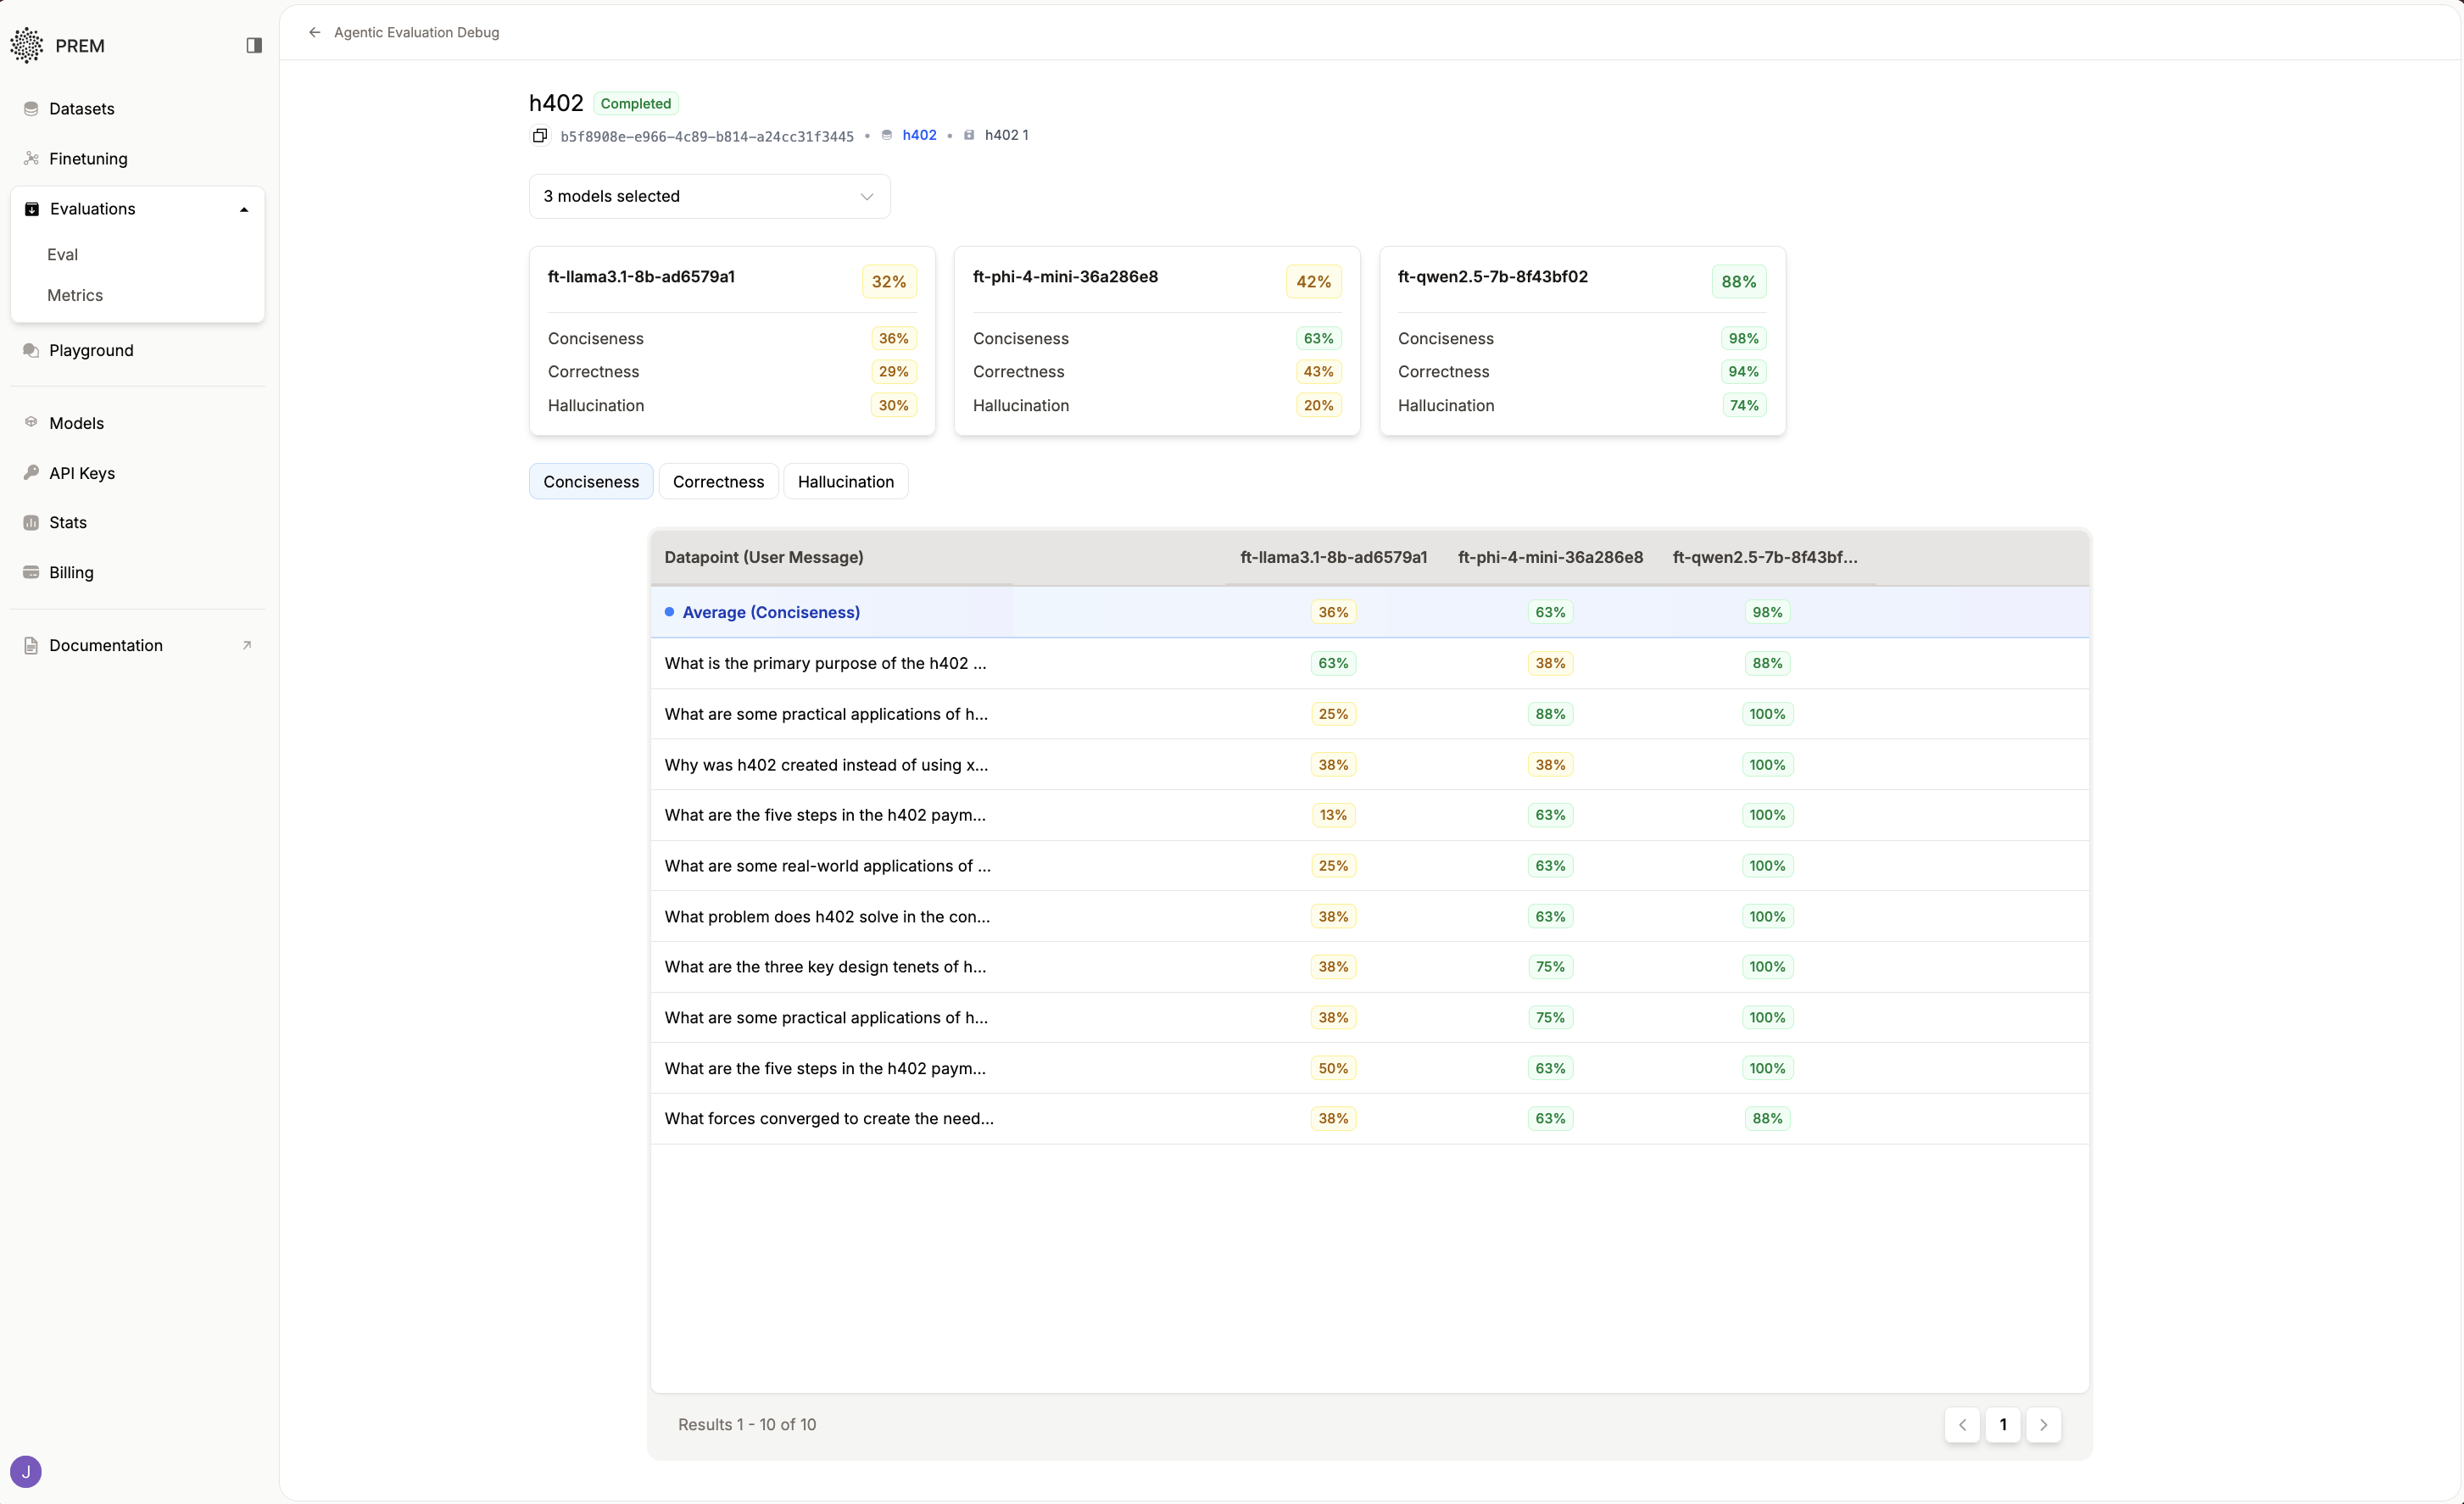Open row 'Why was h402 created instead of using x...'

pos(1369,765)
